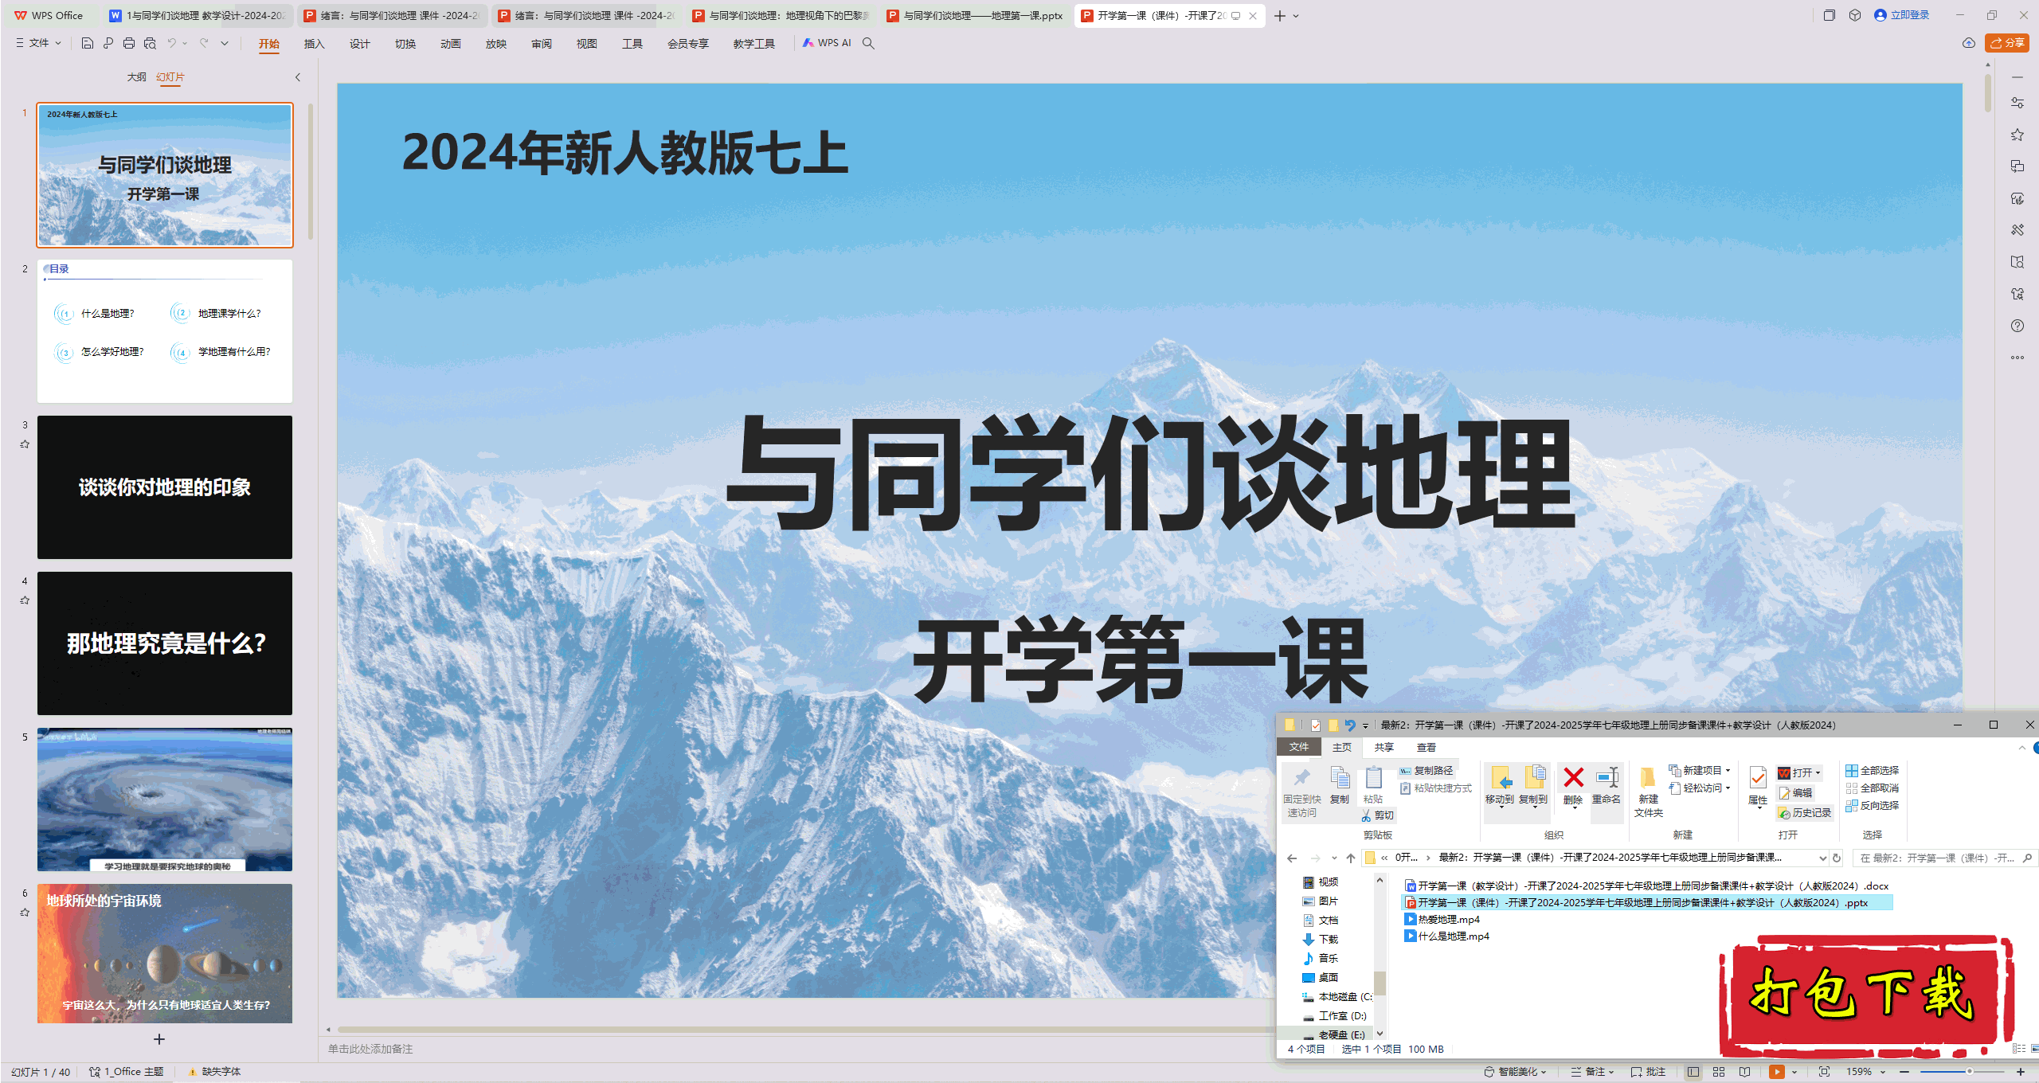Open the 159% zoom level dropdown
The height and width of the screenshot is (1083, 2039).
[1866, 1072]
